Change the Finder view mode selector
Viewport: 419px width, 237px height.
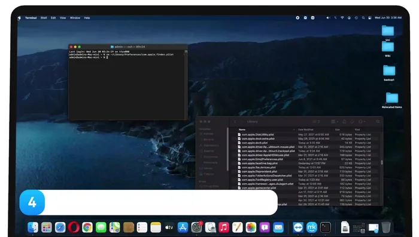click(316, 122)
